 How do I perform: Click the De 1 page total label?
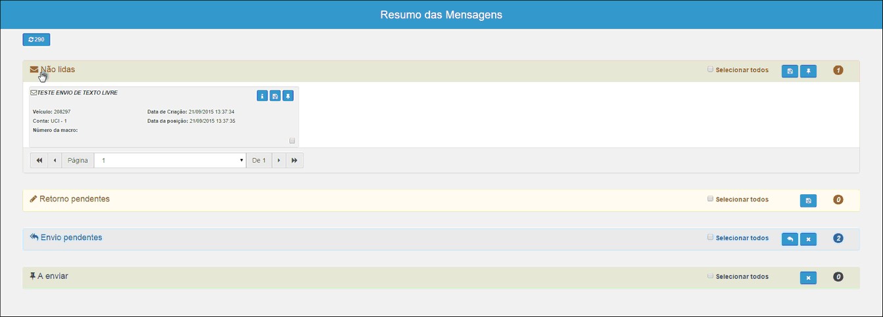[259, 160]
